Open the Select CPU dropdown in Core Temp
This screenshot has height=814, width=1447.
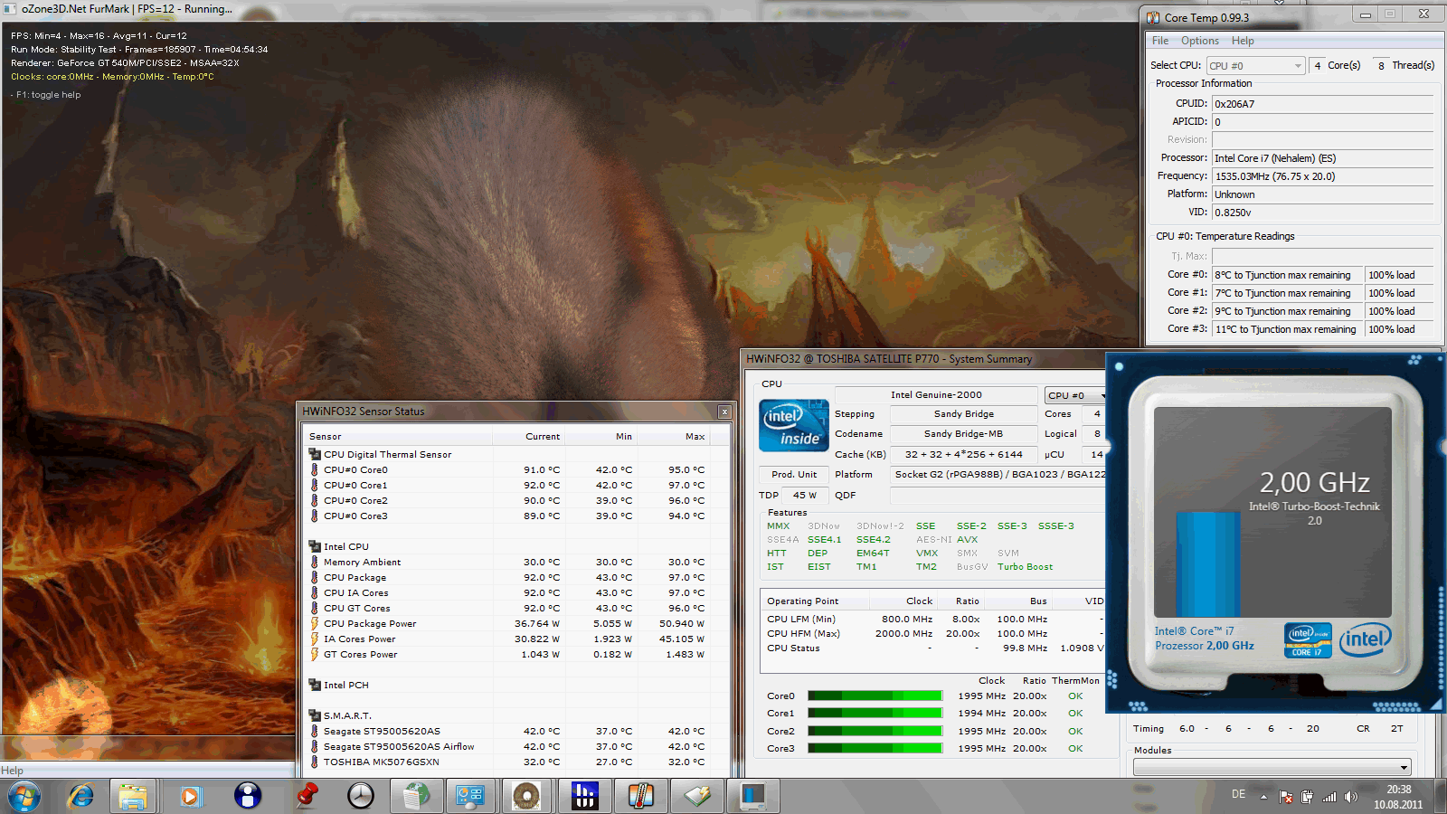click(x=1255, y=66)
